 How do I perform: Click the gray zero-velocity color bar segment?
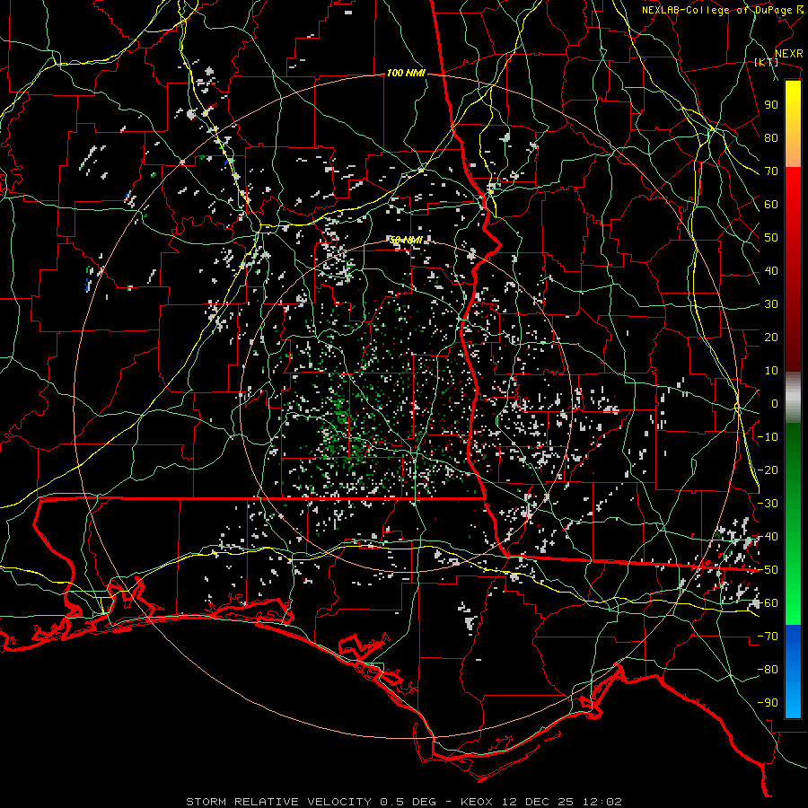pyautogui.click(x=793, y=397)
